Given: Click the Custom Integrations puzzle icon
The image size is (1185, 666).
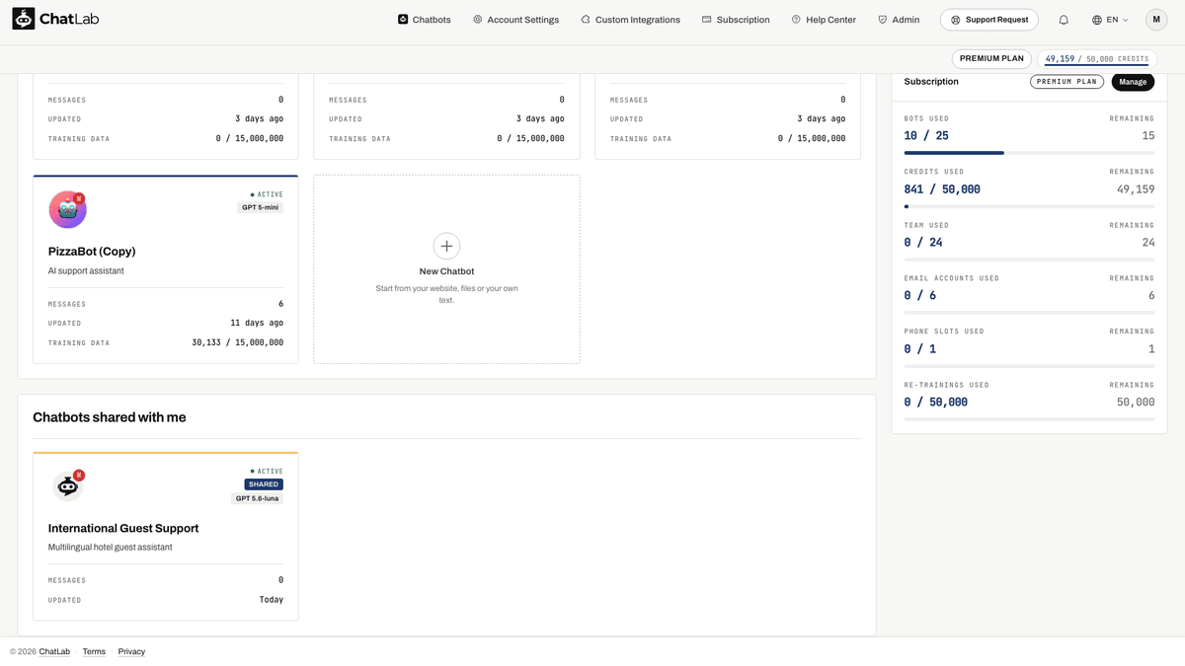Looking at the screenshot, I should pos(586,20).
